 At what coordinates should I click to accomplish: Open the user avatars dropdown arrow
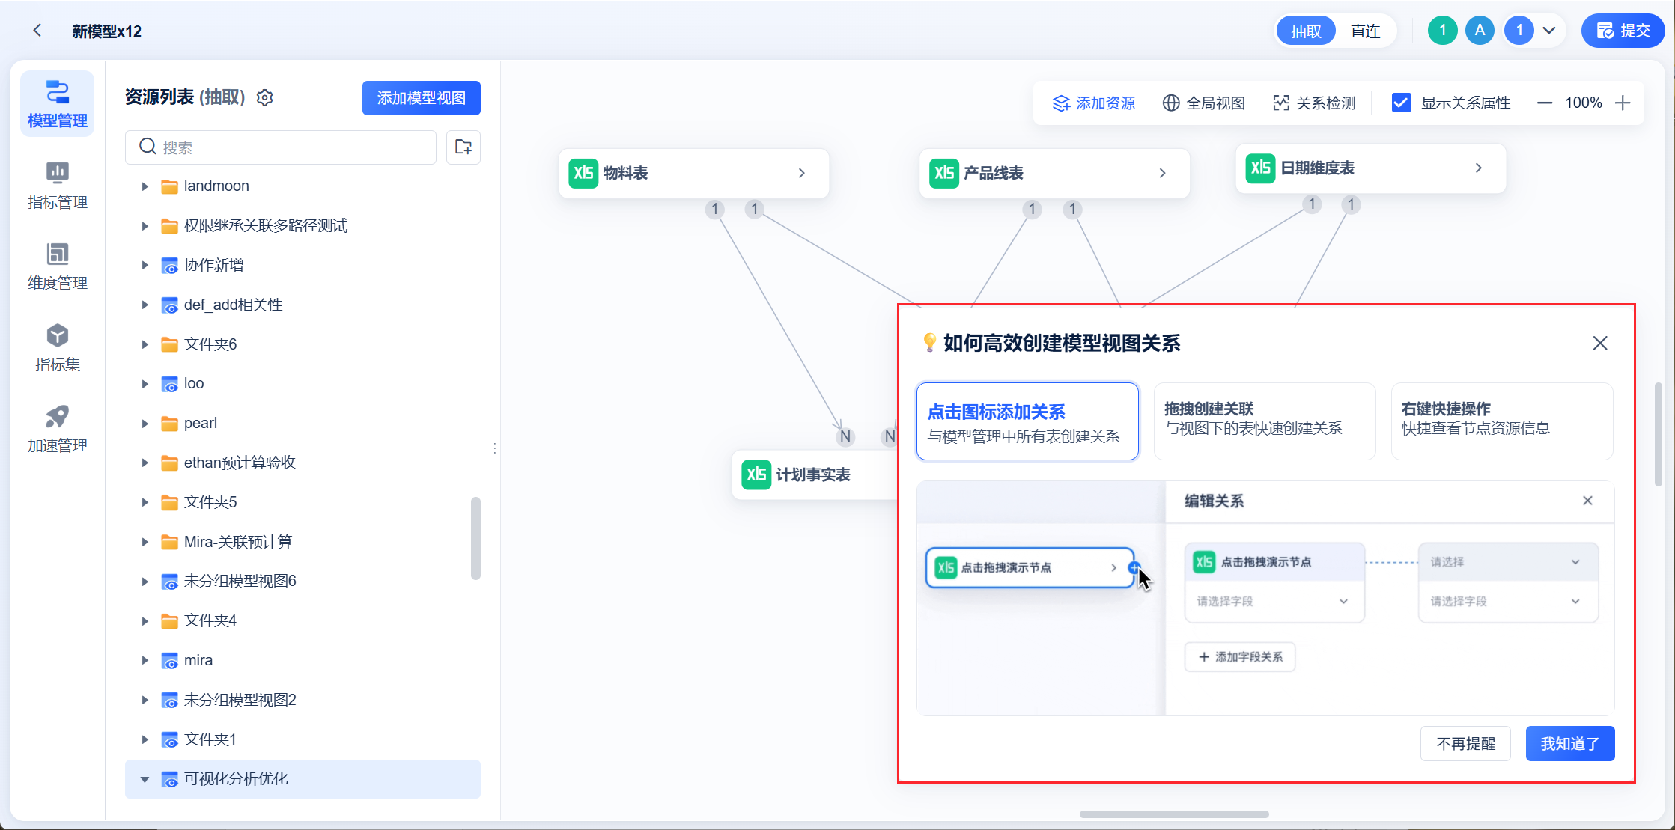(x=1549, y=31)
